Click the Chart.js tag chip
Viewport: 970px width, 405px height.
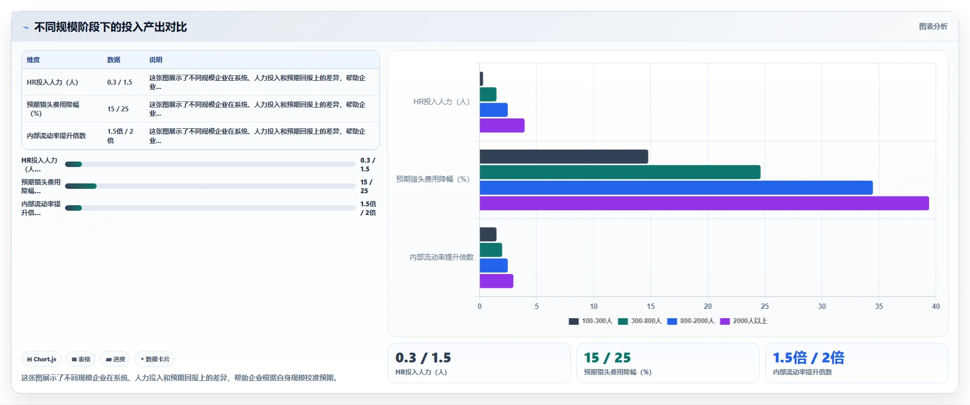[41, 359]
